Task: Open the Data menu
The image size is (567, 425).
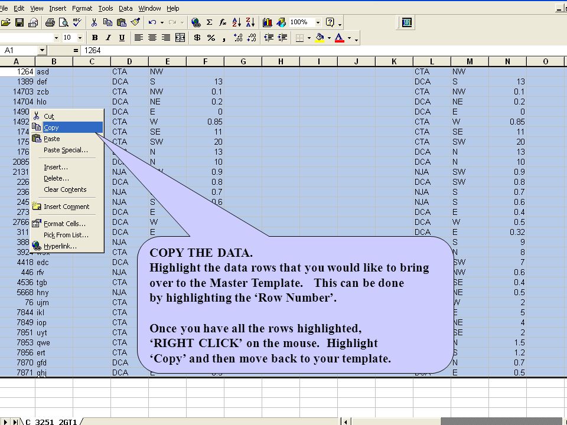Action: [x=125, y=8]
